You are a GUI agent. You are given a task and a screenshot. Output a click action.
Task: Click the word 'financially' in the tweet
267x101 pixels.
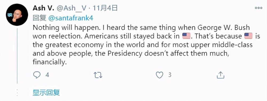(x=49, y=62)
